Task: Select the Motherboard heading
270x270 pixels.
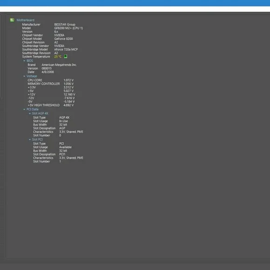Action: (26, 20)
